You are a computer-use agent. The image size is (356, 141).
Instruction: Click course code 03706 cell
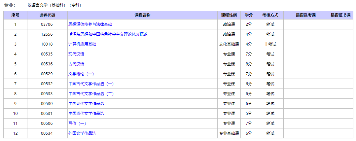click(47, 24)
